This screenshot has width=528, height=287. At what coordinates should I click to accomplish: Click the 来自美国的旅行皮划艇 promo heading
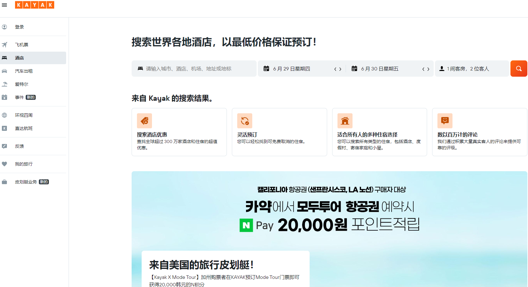(x=201, y=265)
